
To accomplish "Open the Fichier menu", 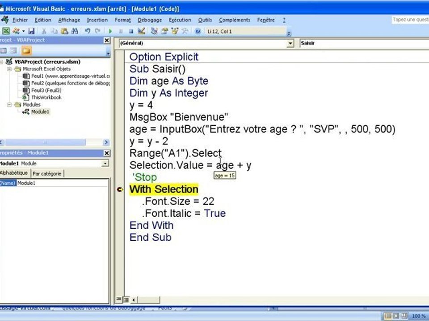I will pos(20,20).
